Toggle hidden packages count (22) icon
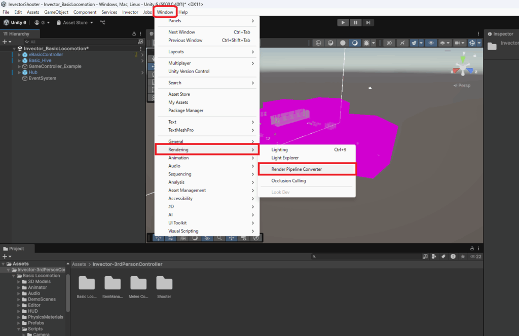 (x=475, y=256)
